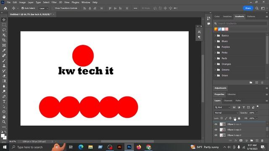Select the Zoom tool

(4, 122)
